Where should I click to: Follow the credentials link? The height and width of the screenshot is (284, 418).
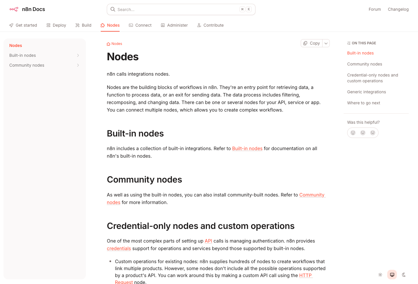pos(119,248)
